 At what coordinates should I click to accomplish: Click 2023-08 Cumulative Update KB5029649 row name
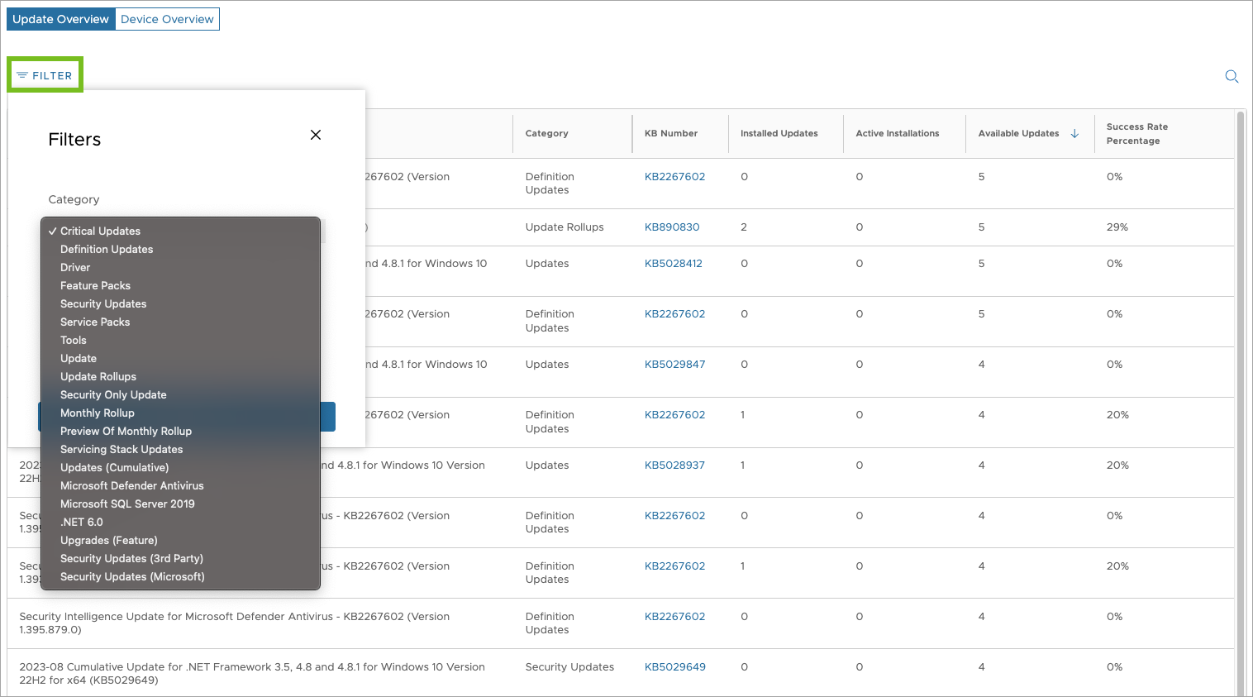[x=252, y=673]
